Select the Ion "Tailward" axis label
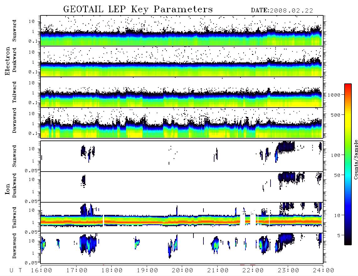The width and height of the screenshot is (358, 276). click(x=14, y=218)
